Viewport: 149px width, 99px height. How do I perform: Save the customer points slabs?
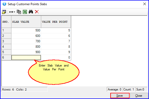tap(120, 96)
